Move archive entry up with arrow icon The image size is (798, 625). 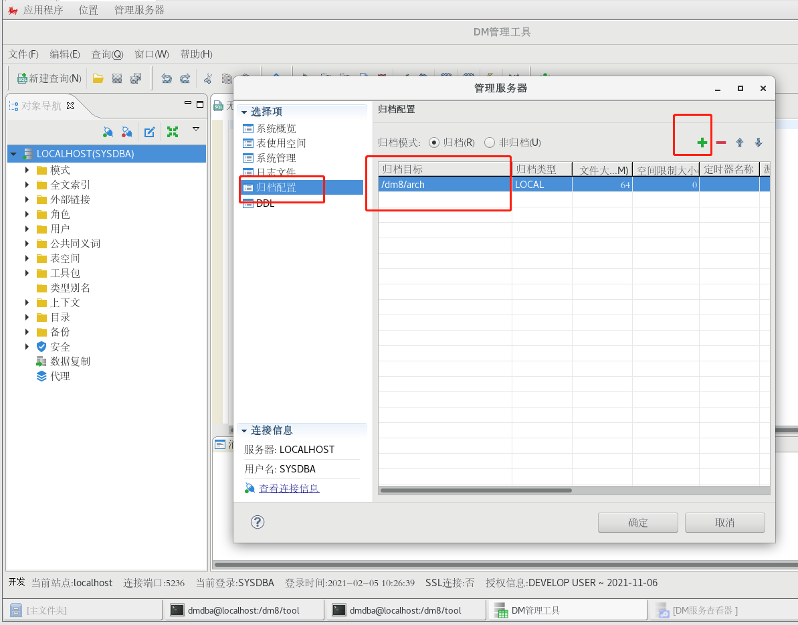[x=740, y=143]
